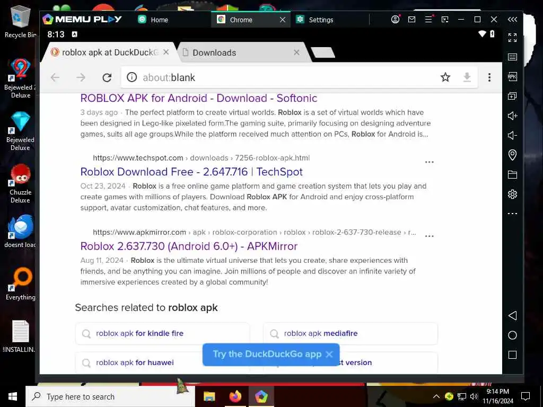Open MEmu keyboard mapping icon
This screenshot has height=407, width=543.
[512, 57]
